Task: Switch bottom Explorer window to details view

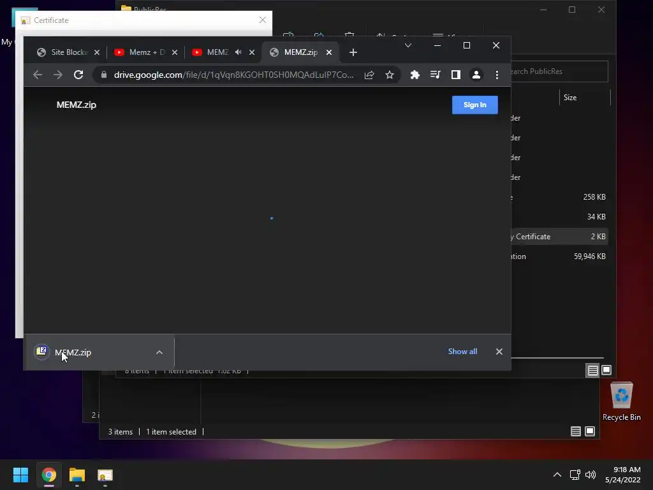Action: point(576,431)
